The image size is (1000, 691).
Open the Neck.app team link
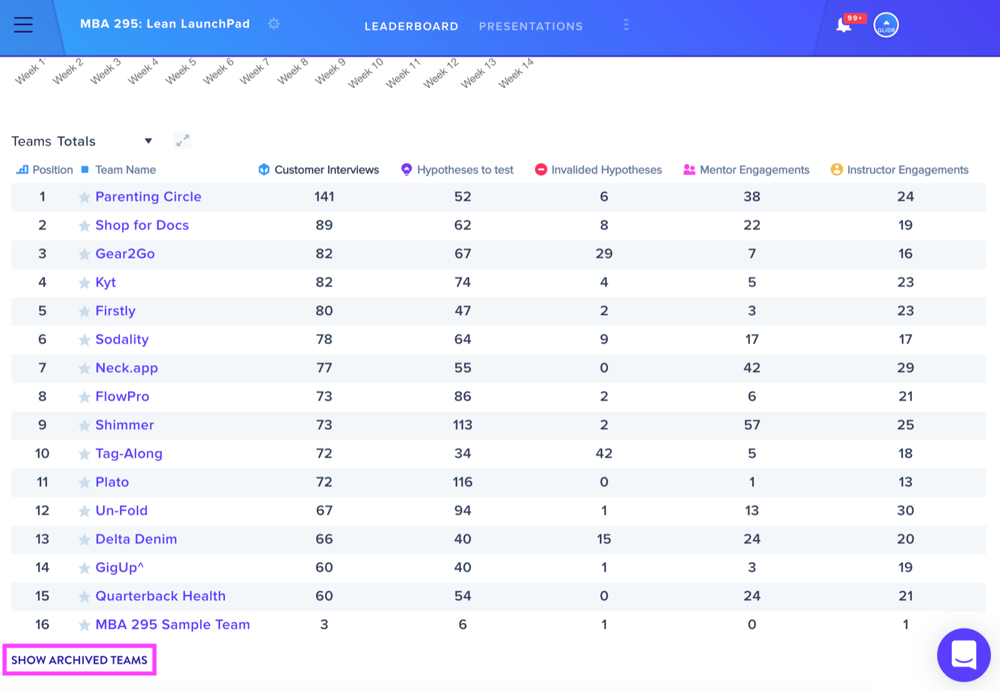point(126,368)
